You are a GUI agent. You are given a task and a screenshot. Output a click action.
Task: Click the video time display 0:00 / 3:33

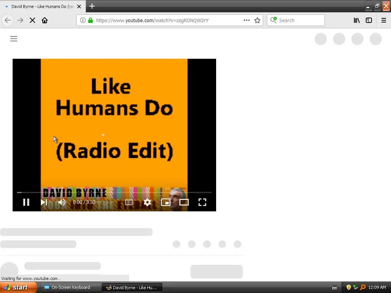[x=84, y=202]
